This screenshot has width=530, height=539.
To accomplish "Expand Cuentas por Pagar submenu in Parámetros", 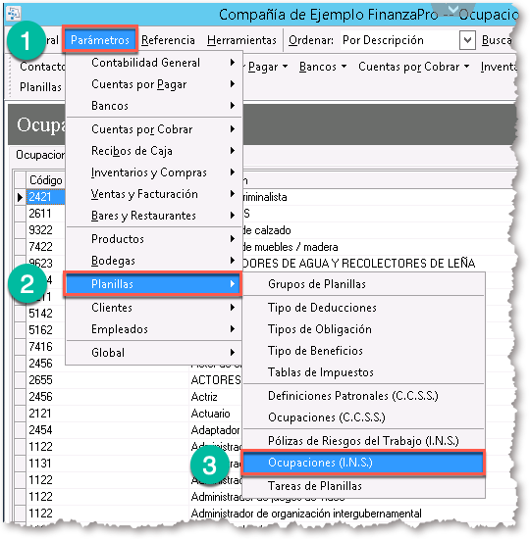I will [154, 84].
